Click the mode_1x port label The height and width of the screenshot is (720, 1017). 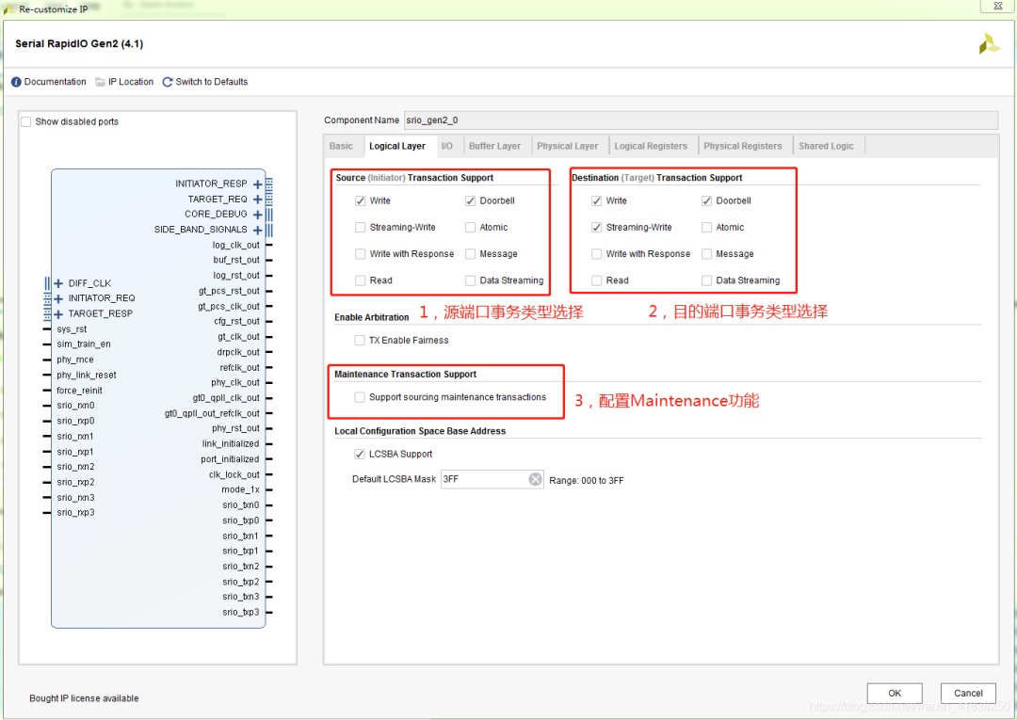(x=240, y=490)
